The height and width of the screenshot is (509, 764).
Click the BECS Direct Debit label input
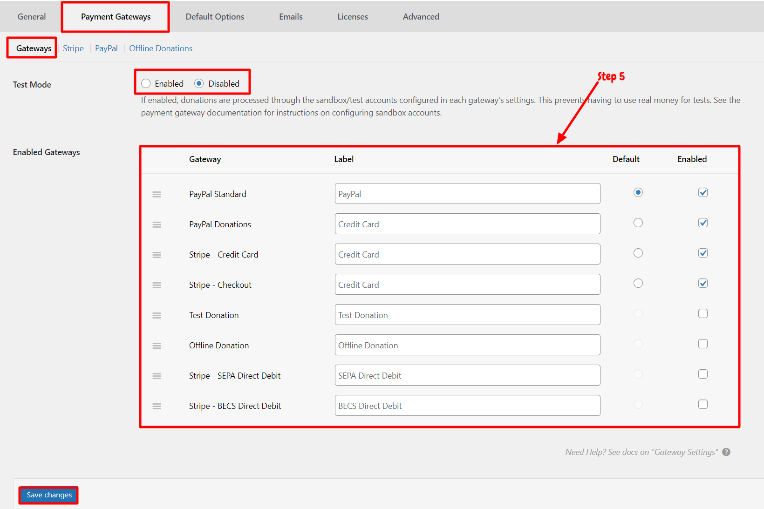(467, 405)
